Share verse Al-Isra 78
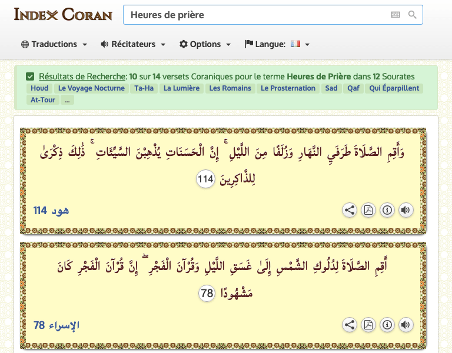The image size is (452, 353). click(350, 324)
